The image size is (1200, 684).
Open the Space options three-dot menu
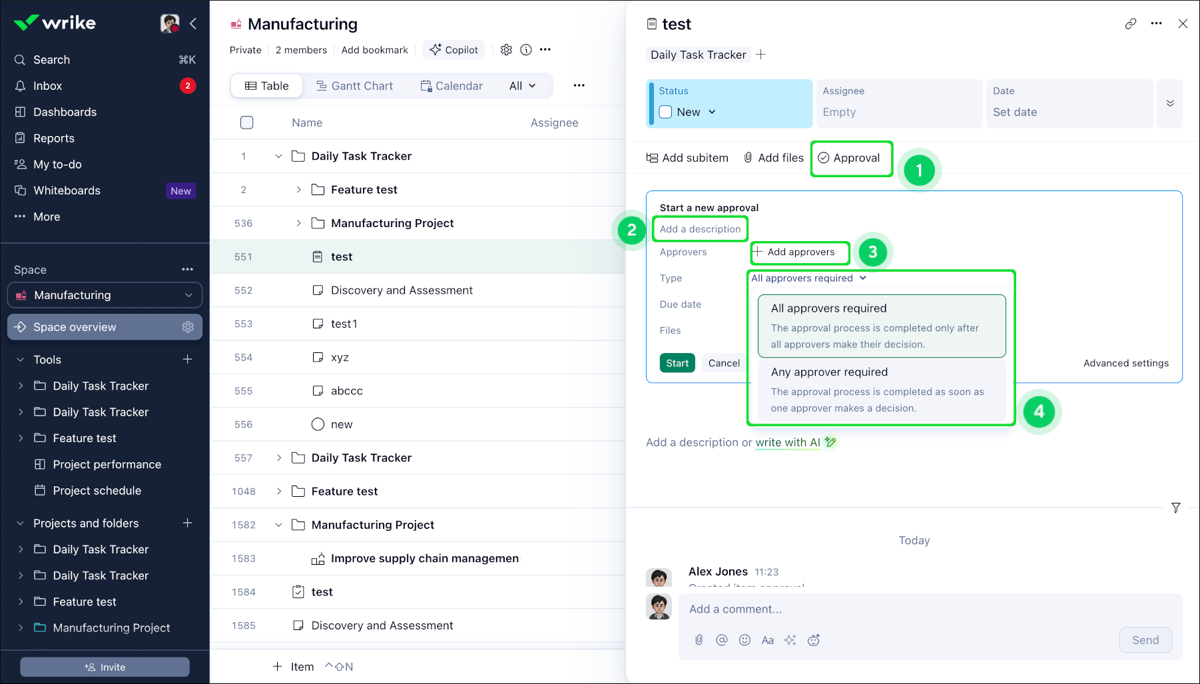pyautogui.click(x=188, y=270)
